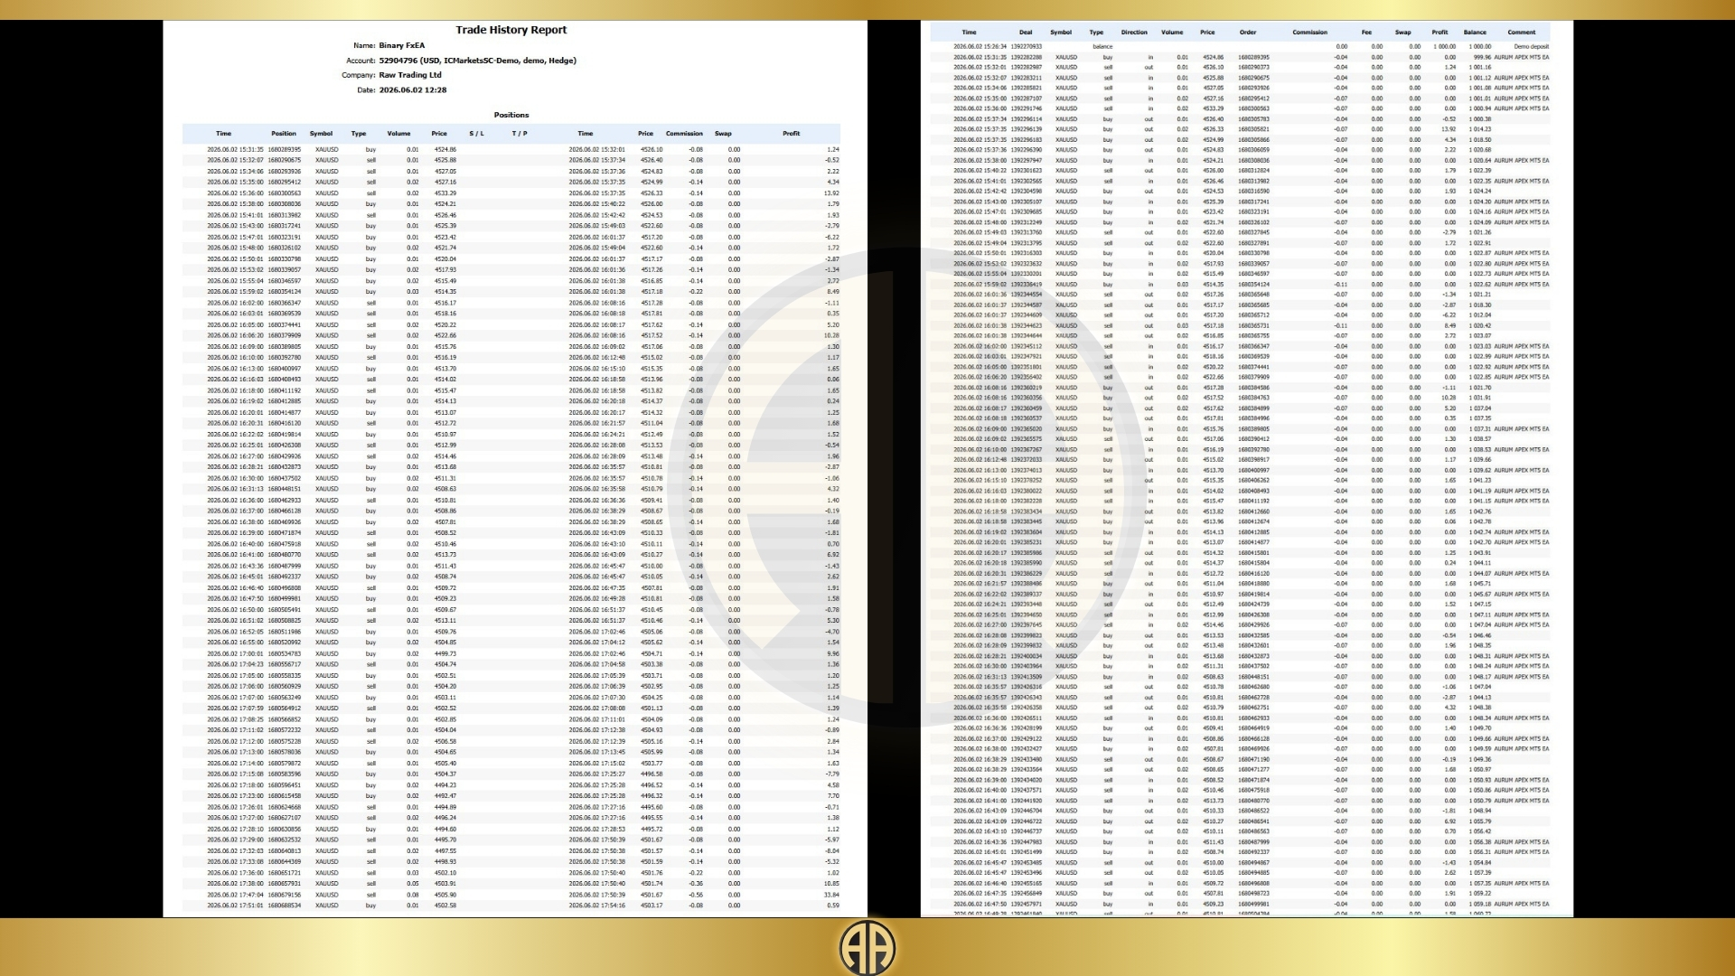This screenshot has height=976, width=1735.
Task: Click the Positions section heading
Action: click(511, 115)
